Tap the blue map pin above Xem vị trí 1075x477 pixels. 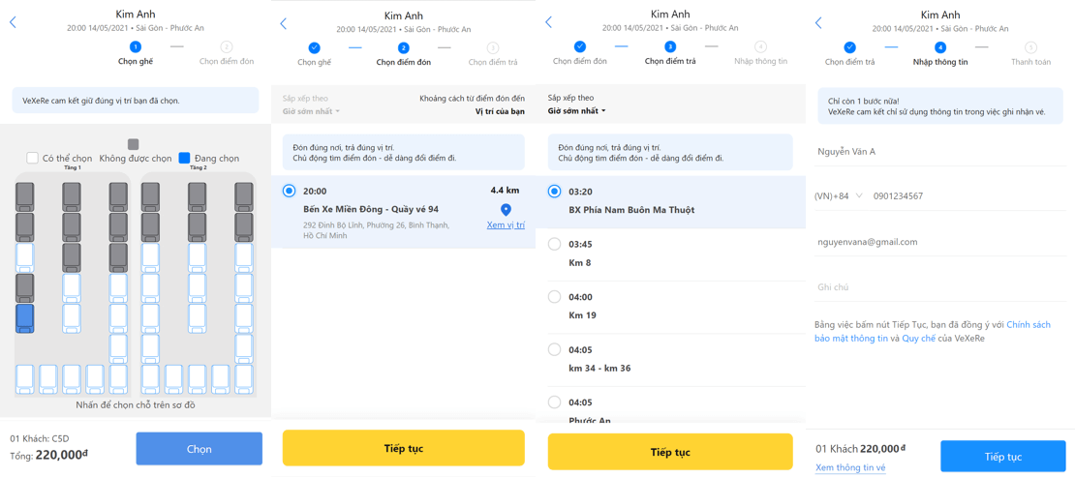(x=506, y=210)
